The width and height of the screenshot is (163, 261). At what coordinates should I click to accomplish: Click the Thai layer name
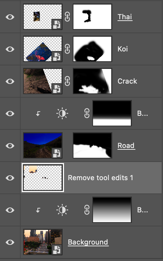point(125,17)
